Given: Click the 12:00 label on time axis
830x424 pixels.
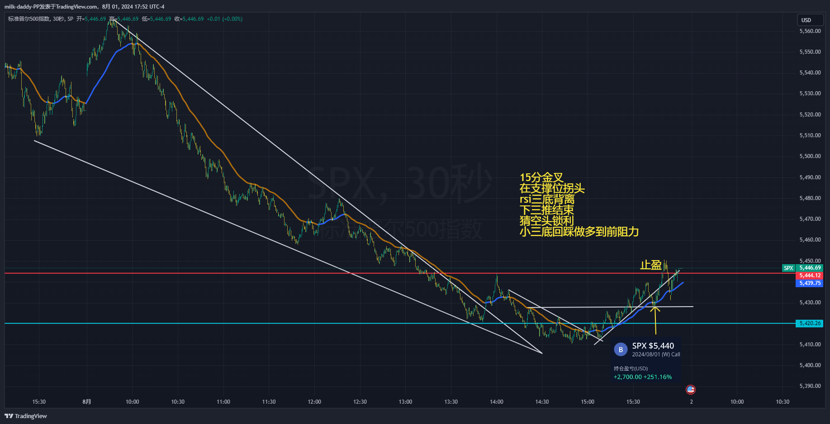Looking at the screenshot, I should point(314,401).
